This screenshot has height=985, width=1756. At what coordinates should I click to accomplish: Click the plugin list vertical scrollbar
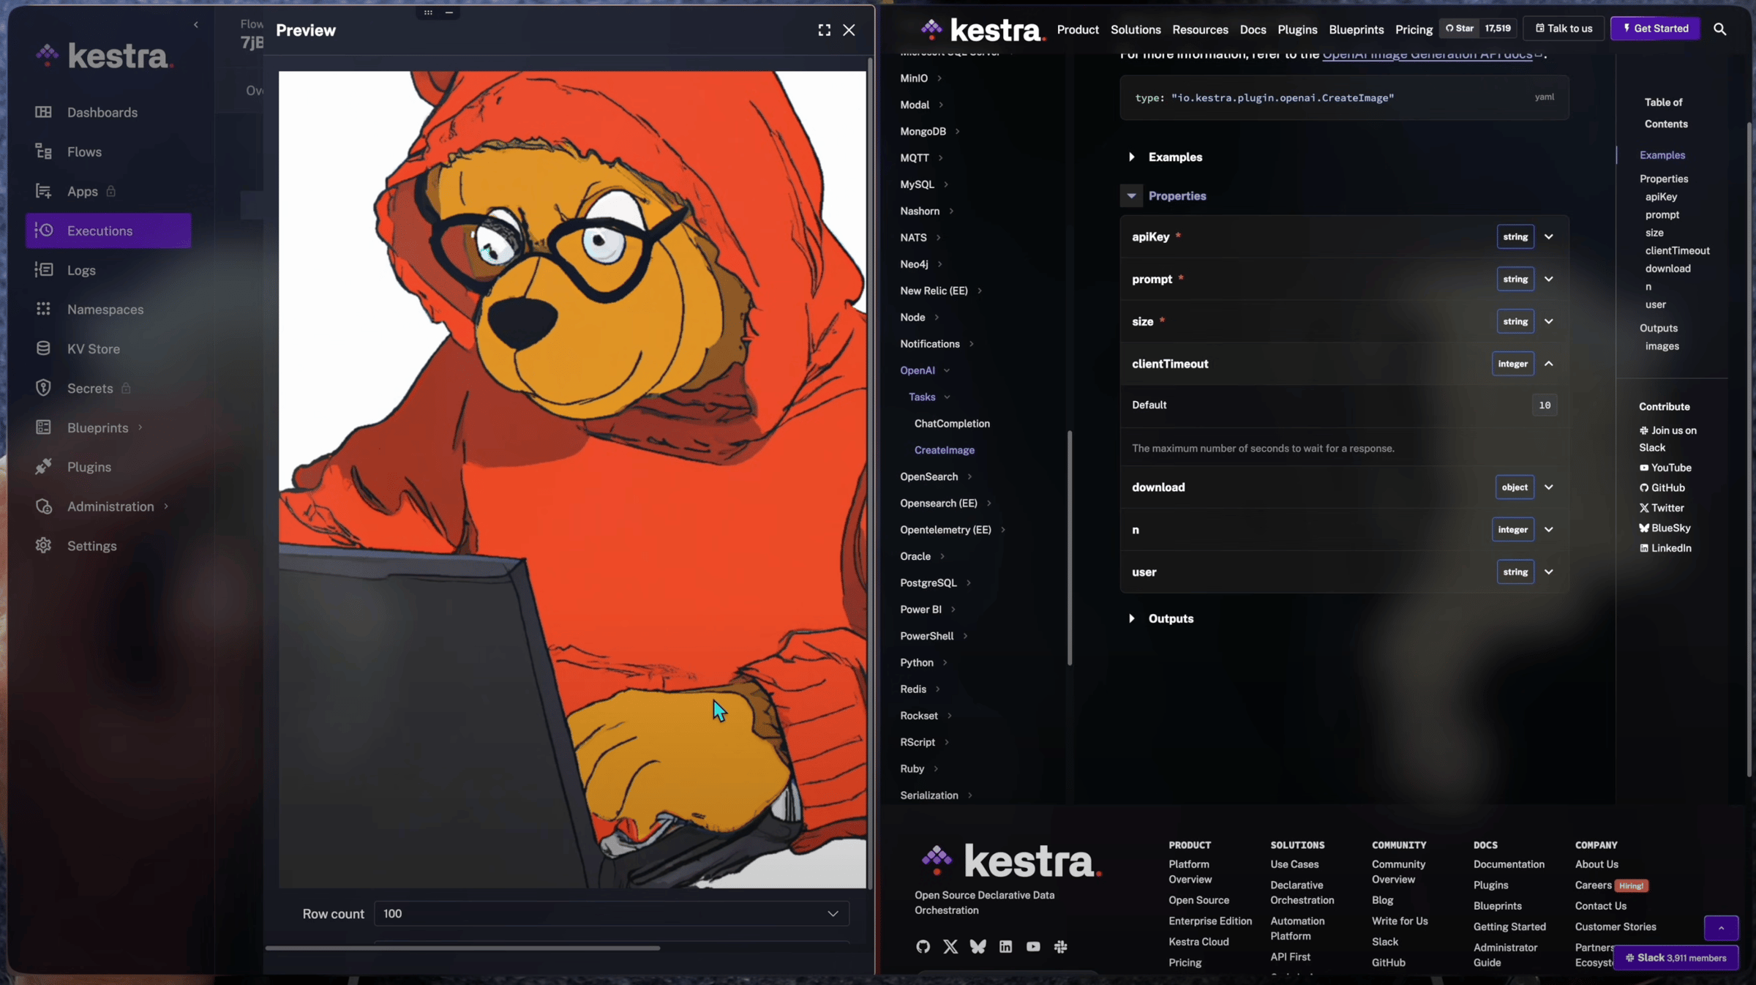(1070, 547)
